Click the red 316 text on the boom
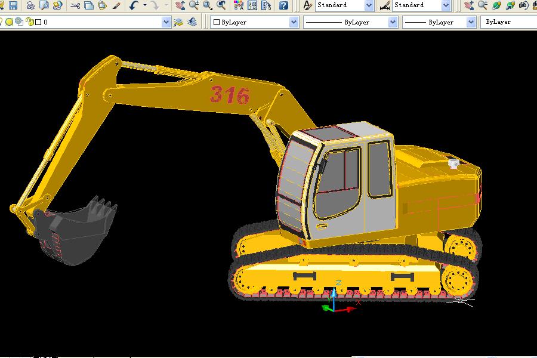537x358 pixels. (230, 95)
